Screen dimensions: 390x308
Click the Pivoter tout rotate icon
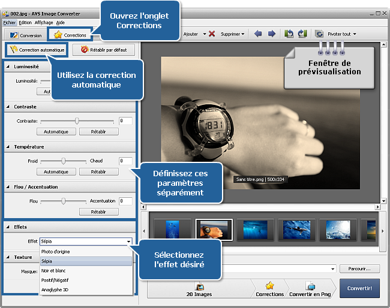coord(319,34)
